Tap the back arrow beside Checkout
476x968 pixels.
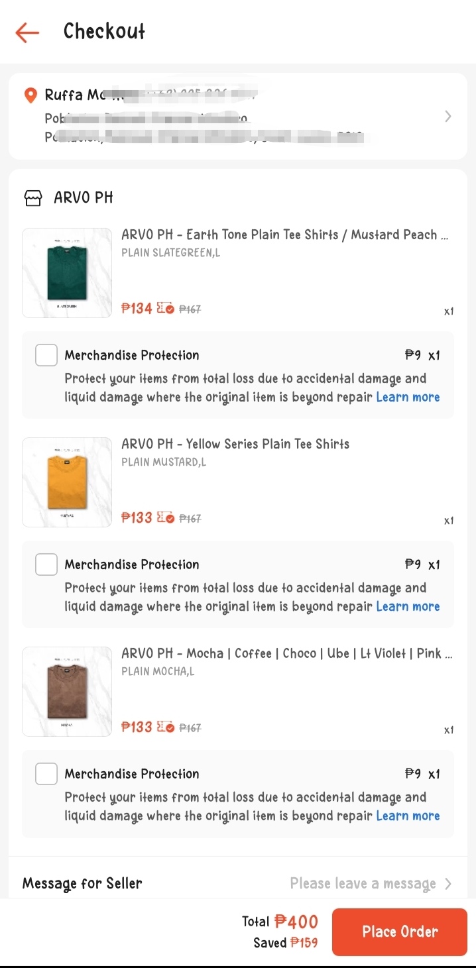pos(27,32)
